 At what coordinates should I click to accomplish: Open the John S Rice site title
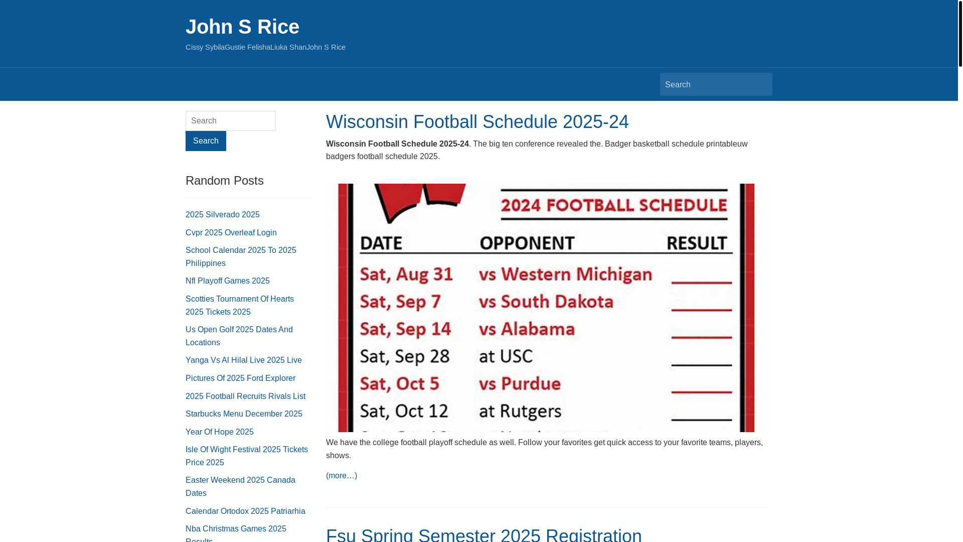(242, 27)
